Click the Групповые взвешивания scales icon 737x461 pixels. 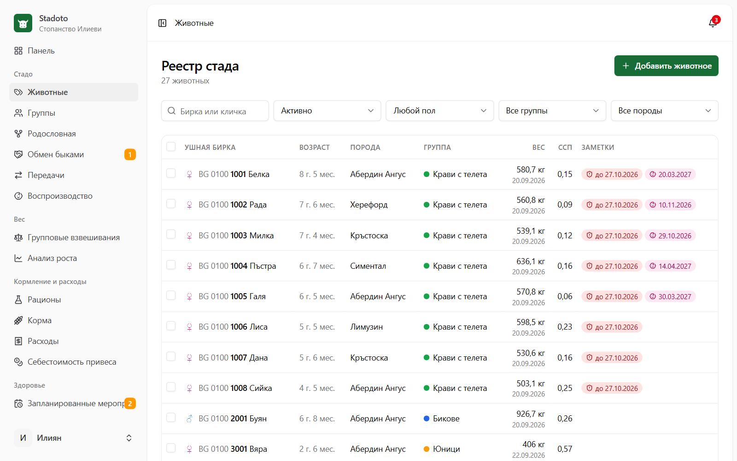[18, 237]
